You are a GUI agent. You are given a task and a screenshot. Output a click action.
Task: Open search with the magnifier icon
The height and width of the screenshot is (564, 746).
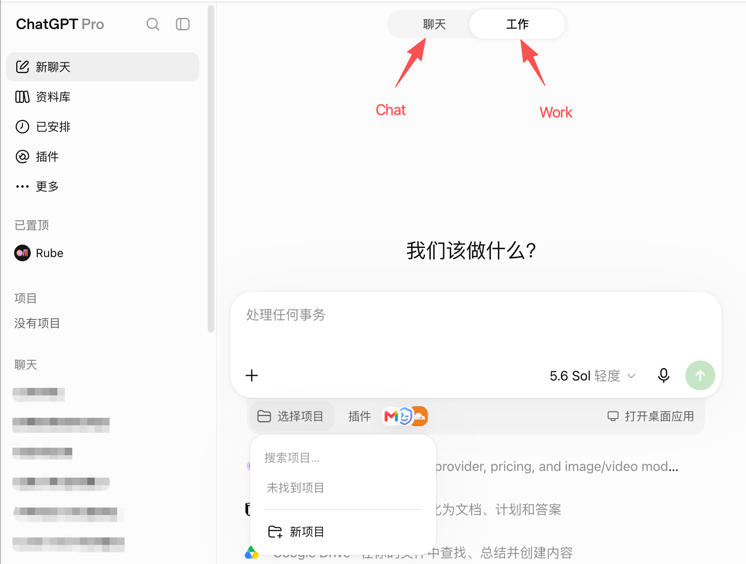(x=153, y=24)
